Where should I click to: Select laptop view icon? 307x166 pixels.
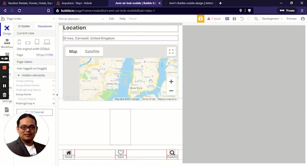[x=47, y=42]
